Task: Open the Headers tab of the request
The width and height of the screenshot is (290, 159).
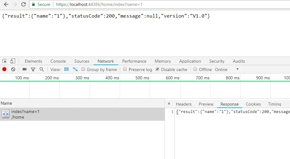Action: [184, 104]
